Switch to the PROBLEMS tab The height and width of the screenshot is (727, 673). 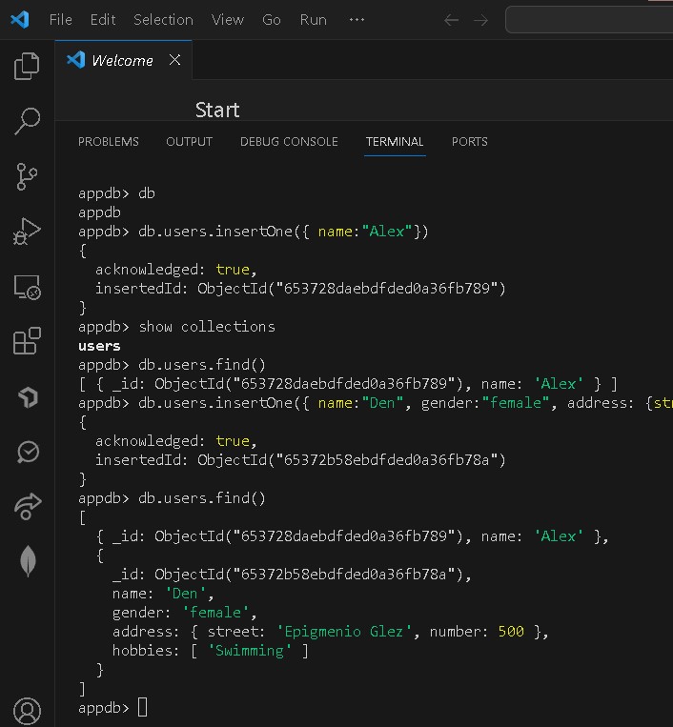[x=108, y=141]
